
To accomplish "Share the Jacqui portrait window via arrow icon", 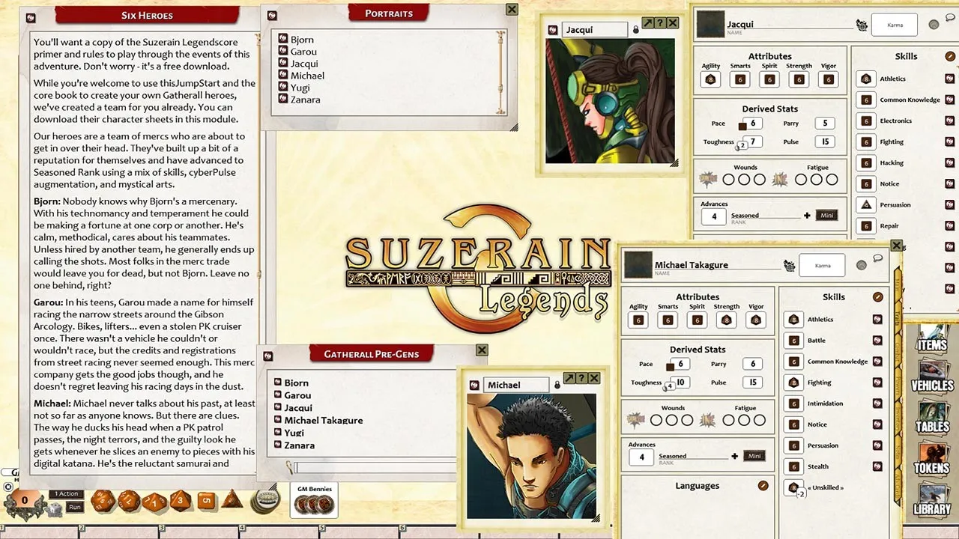I will tap(648, 23).
